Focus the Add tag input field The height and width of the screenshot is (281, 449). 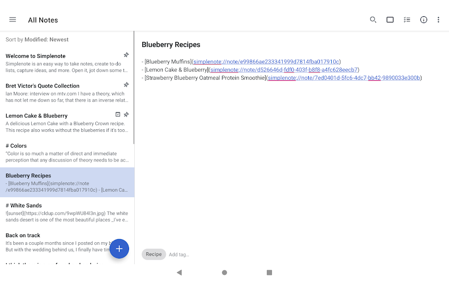click(x=179, y=254)
